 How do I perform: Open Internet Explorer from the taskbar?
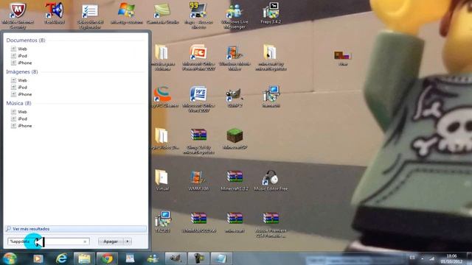pyautogui.click(x=61, y=258)
